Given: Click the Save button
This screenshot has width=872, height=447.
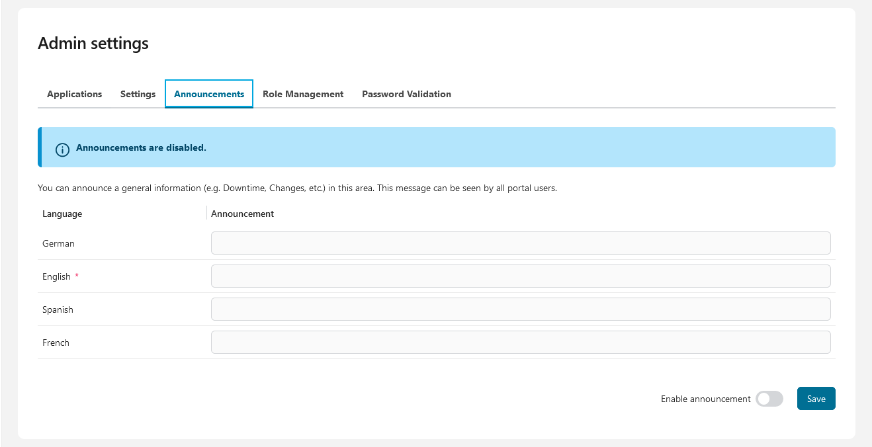Looking at the screenshot, I should click(816, 399).
